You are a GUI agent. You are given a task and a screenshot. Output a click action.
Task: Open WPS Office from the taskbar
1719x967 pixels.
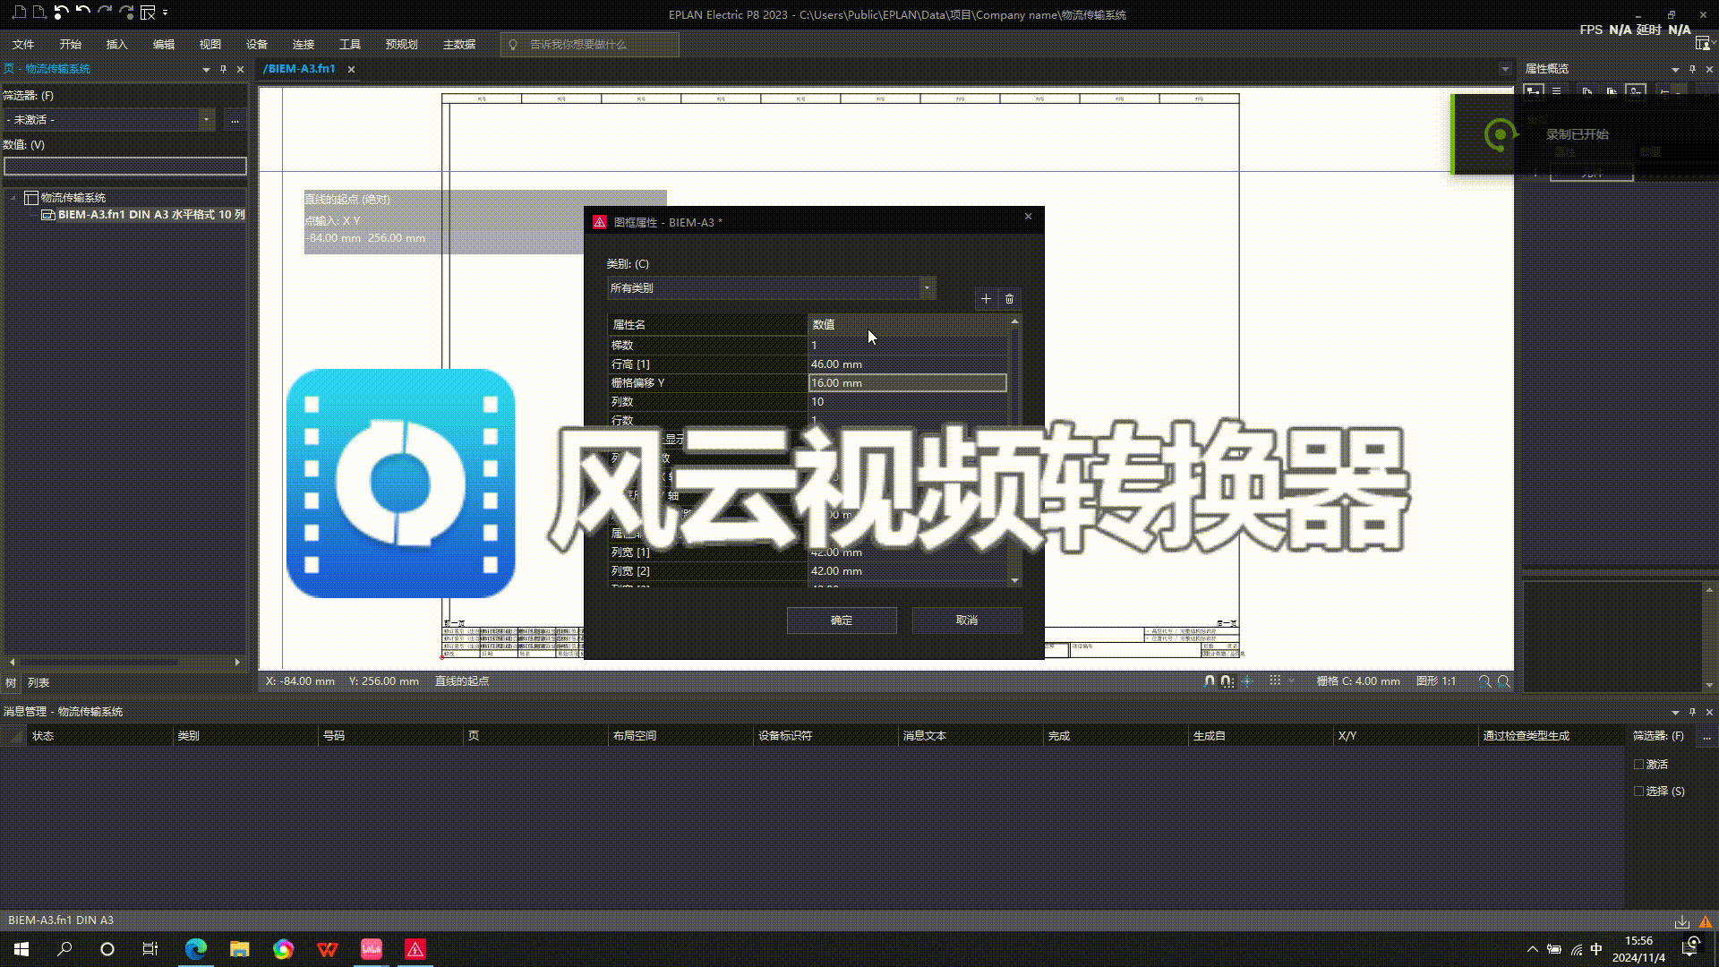(327, 949)
